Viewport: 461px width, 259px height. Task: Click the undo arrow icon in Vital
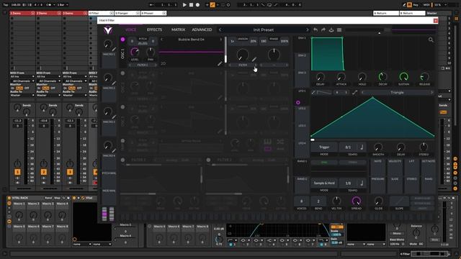315,29
